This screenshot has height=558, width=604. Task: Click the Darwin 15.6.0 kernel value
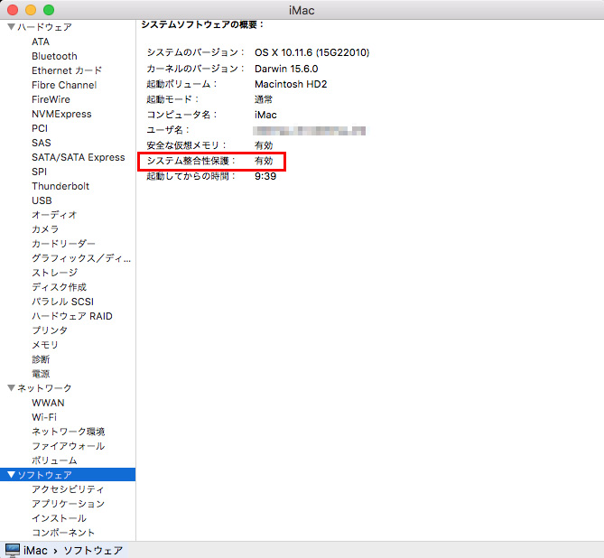coord(286,69)
